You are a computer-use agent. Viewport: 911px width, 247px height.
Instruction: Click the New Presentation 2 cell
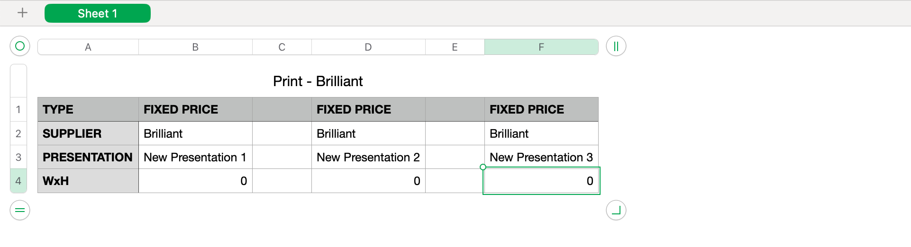click(x=368, y=157)
